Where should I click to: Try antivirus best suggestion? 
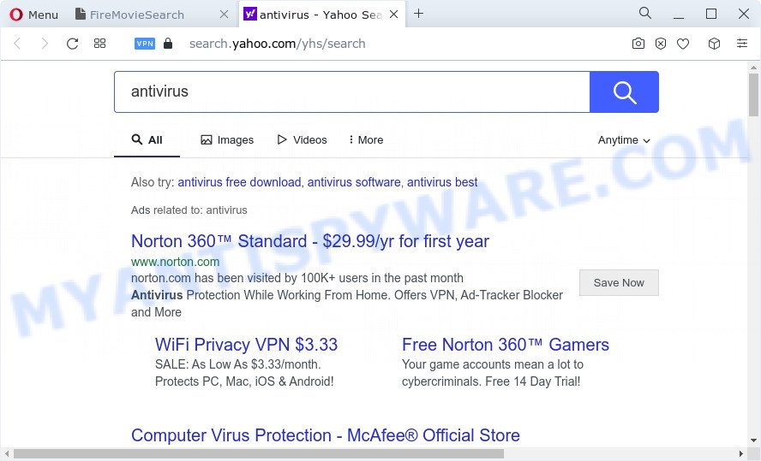point(442,182)
